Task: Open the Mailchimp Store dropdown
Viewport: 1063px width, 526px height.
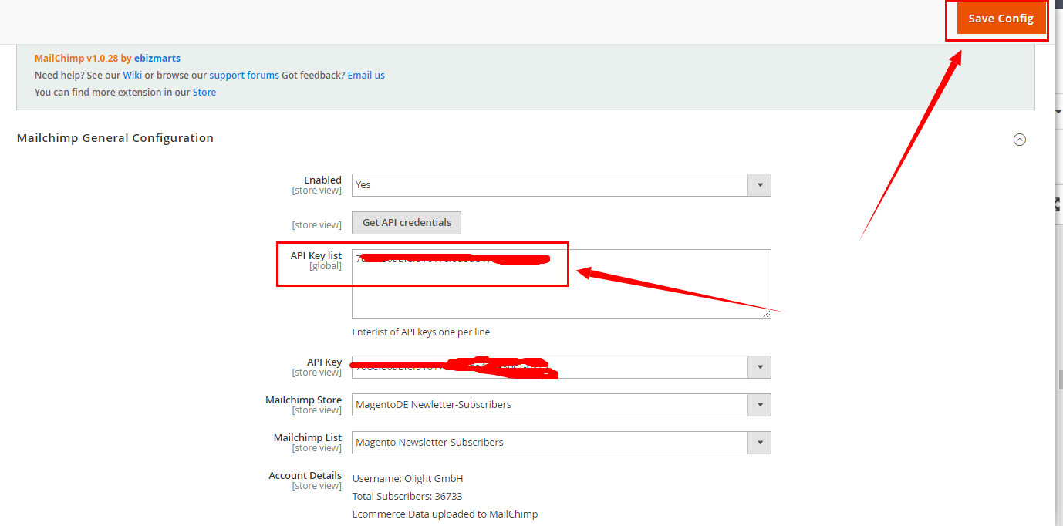Action: (x=562, y=405)
